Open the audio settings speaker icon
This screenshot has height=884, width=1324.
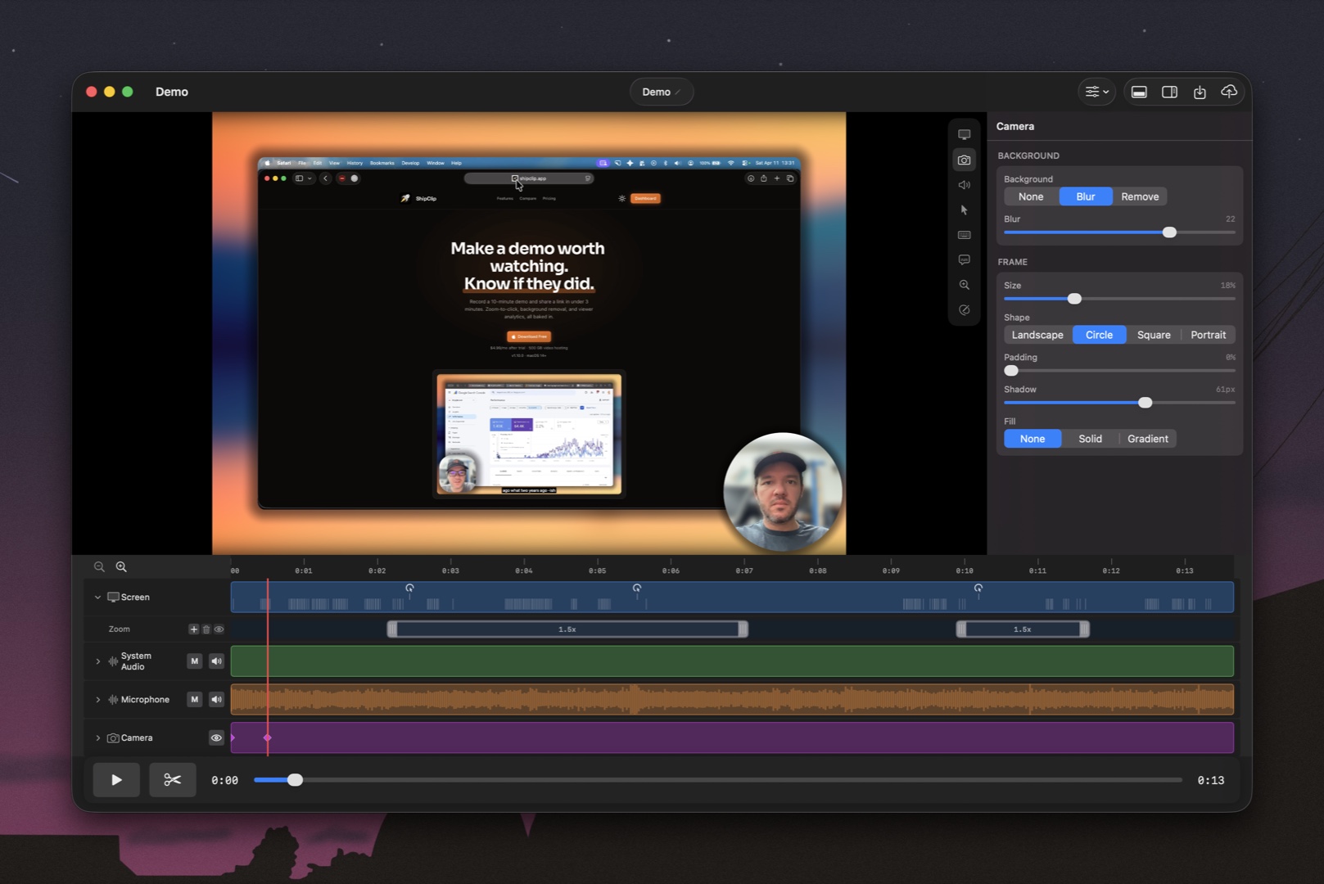click(964, 185)
